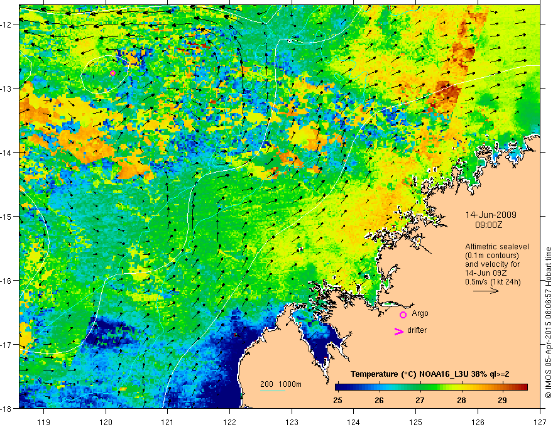
Task: Click the '0.5m/s (1kt 24h)' text
Action: pyautogui.click(x=493, y=281)
